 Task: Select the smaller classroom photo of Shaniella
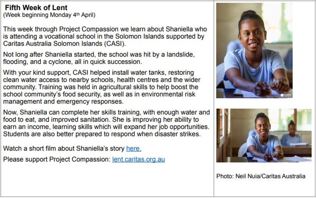coord(264,136)
